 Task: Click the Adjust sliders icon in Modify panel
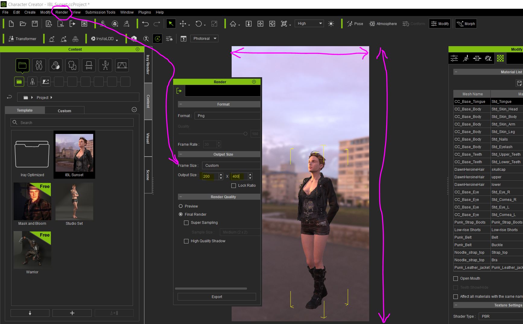454,58
